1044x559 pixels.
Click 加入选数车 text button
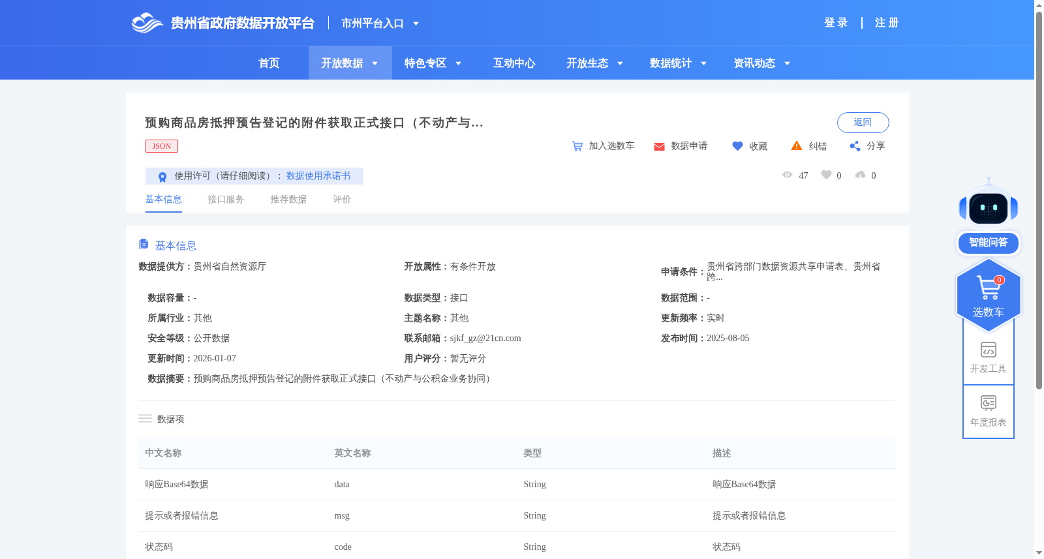pos(611,146)
